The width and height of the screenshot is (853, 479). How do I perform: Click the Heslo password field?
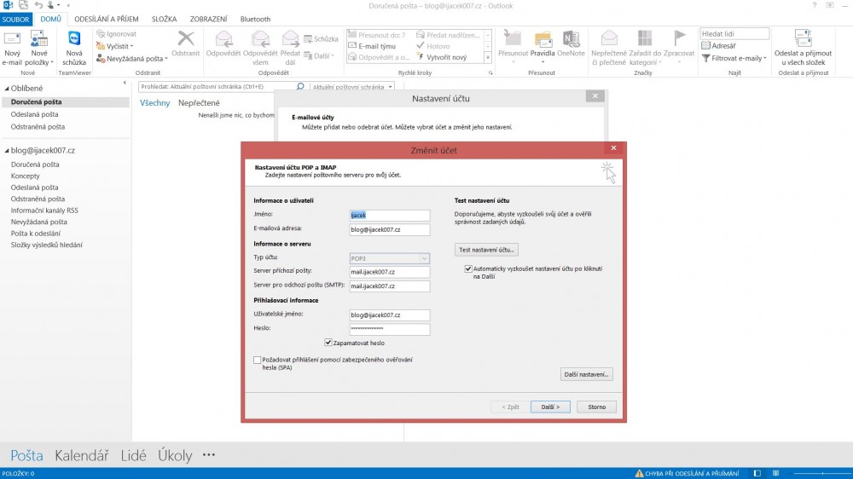tap(390, 329)
